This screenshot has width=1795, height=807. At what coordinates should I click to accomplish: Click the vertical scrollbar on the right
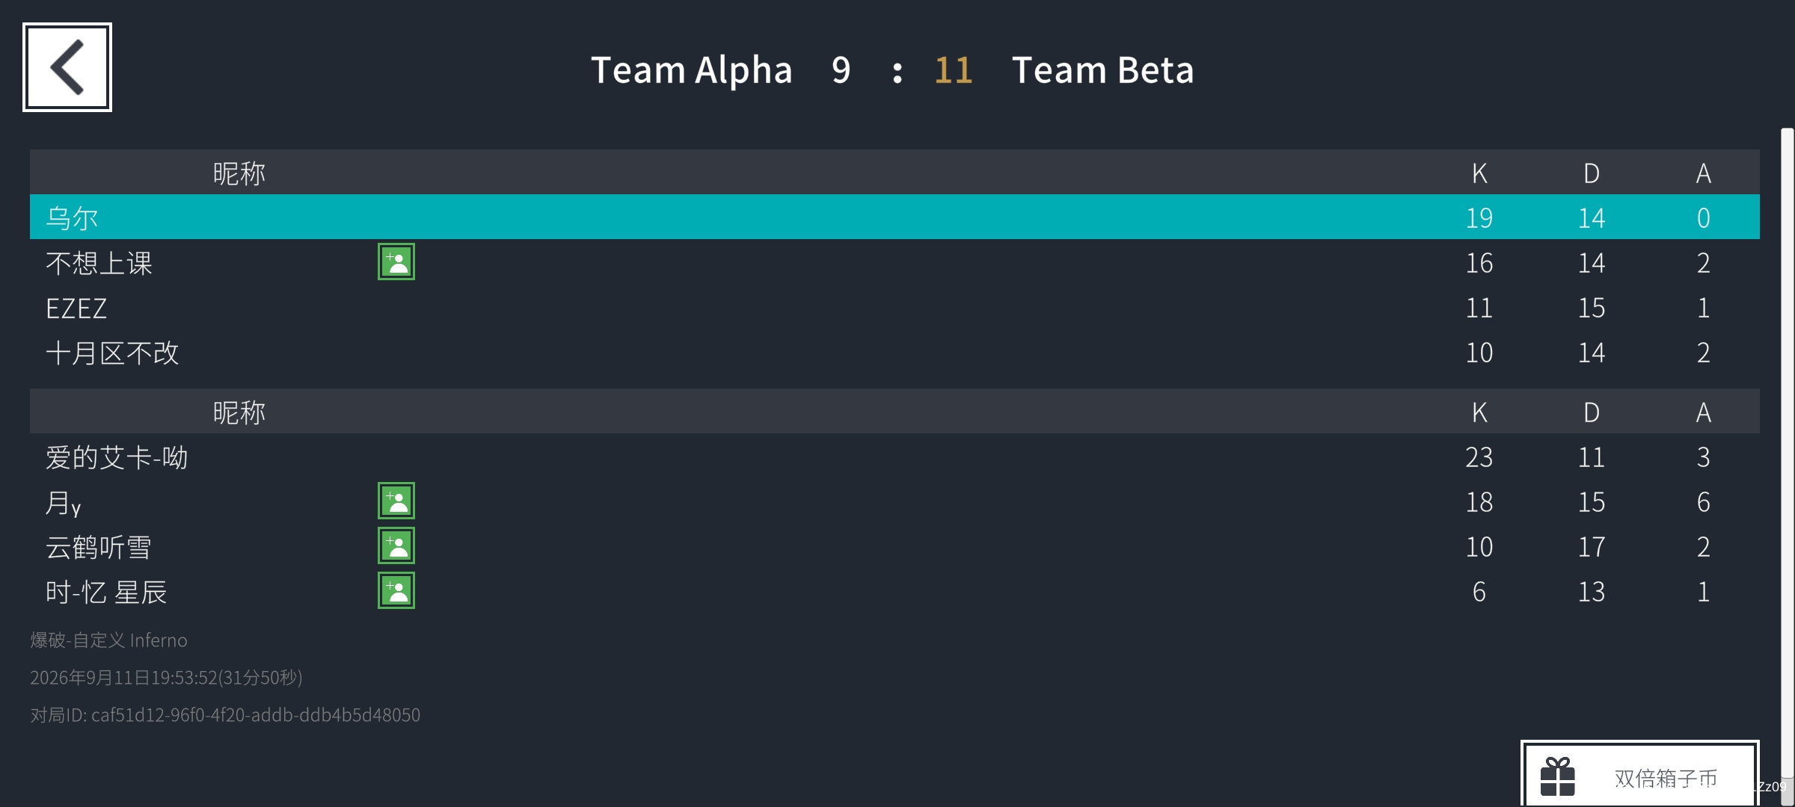coord(1787,456)
